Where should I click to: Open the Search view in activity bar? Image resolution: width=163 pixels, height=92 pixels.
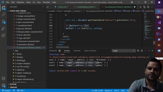[3, 15]
